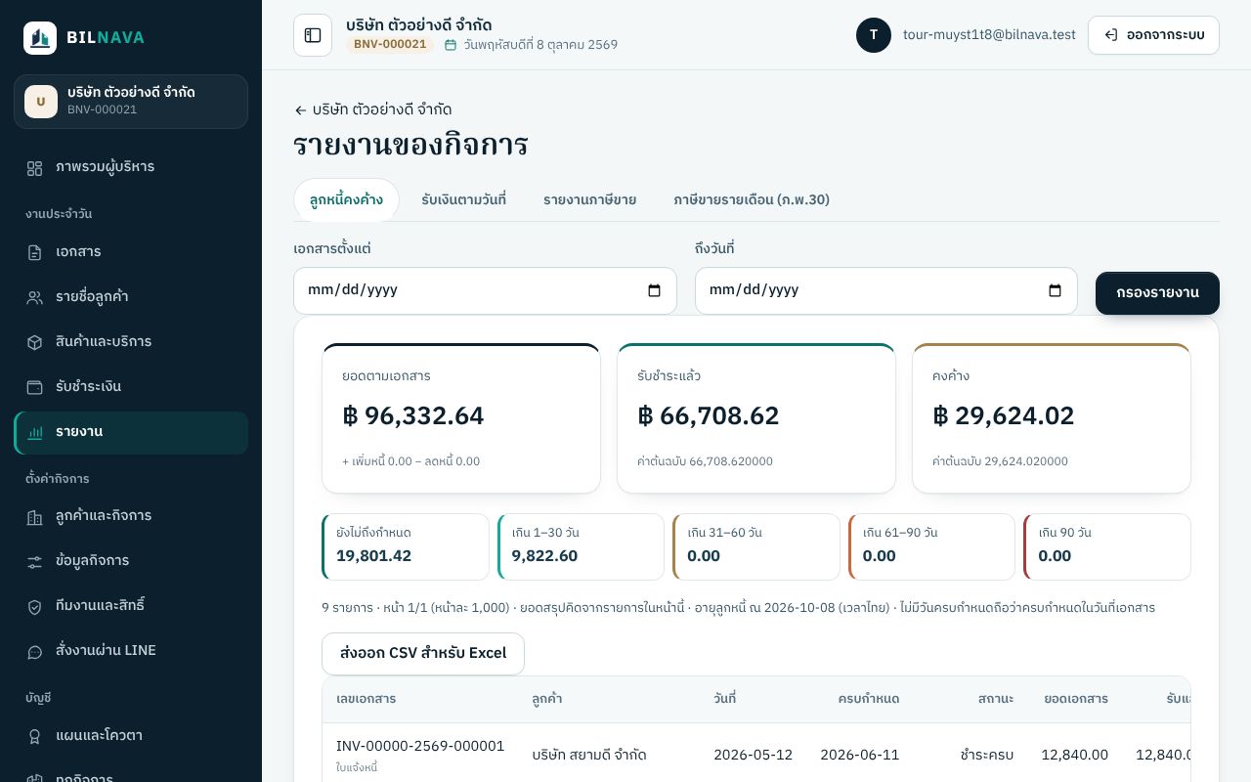This screenshot has width=1251, height=782.
Task: Open the company switcher บริษัท ตัวอย่างดี จำกัด
Action: click(131, 102)
